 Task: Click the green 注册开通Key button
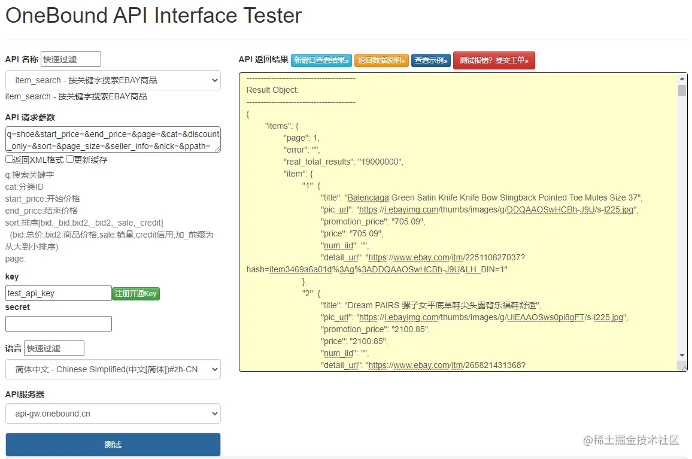point(136,293)
